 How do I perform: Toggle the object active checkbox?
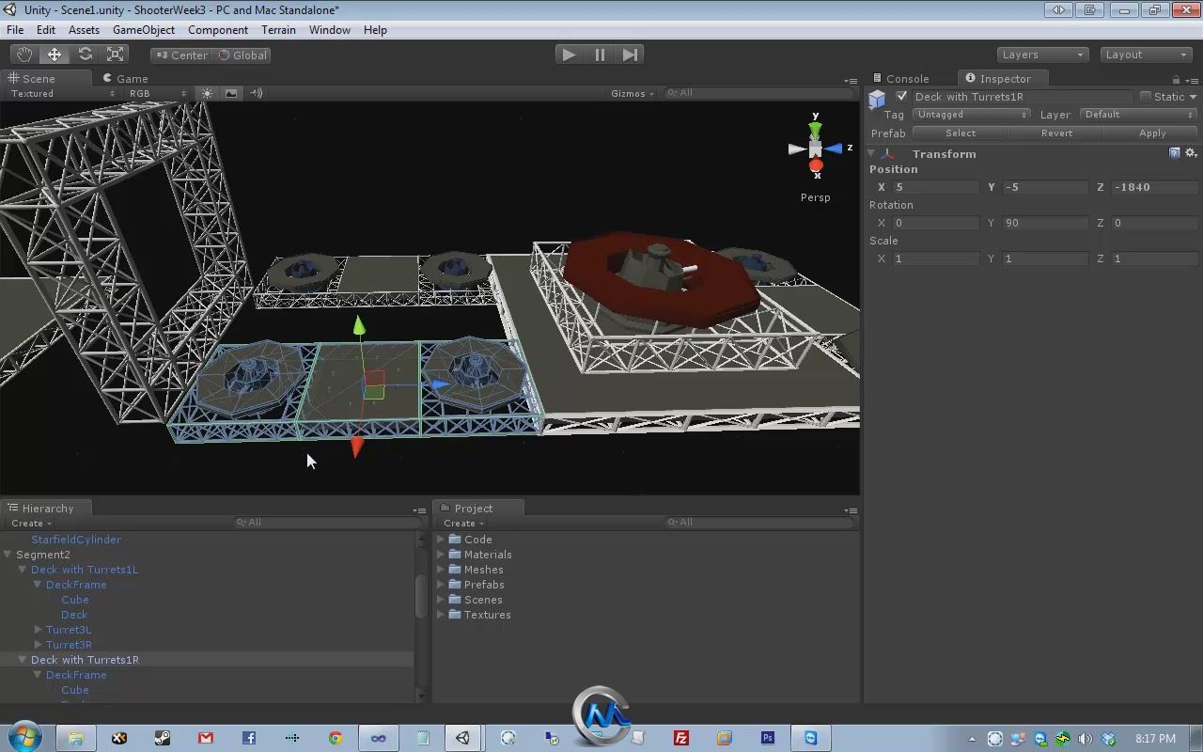[902, 96]
